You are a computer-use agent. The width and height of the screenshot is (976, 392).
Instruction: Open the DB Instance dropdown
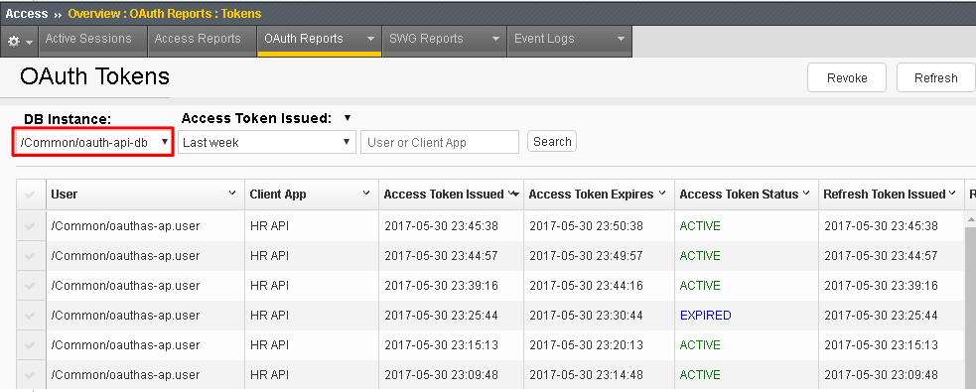(92, 143)
